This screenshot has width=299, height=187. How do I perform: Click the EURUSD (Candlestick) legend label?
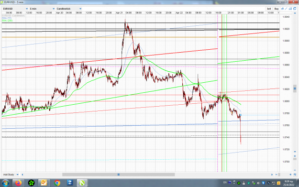(13, 16)
